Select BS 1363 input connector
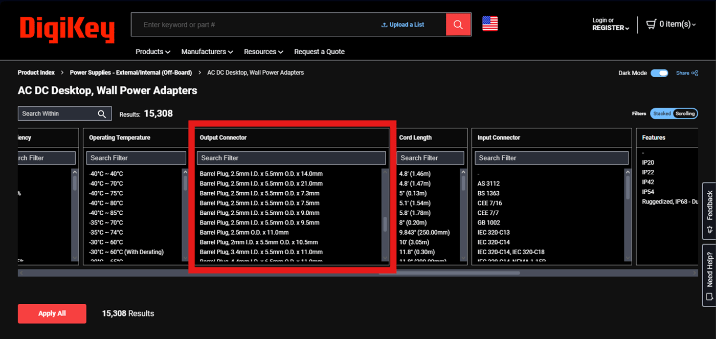This screenshot has height=339, width=716. coord(488,193)
